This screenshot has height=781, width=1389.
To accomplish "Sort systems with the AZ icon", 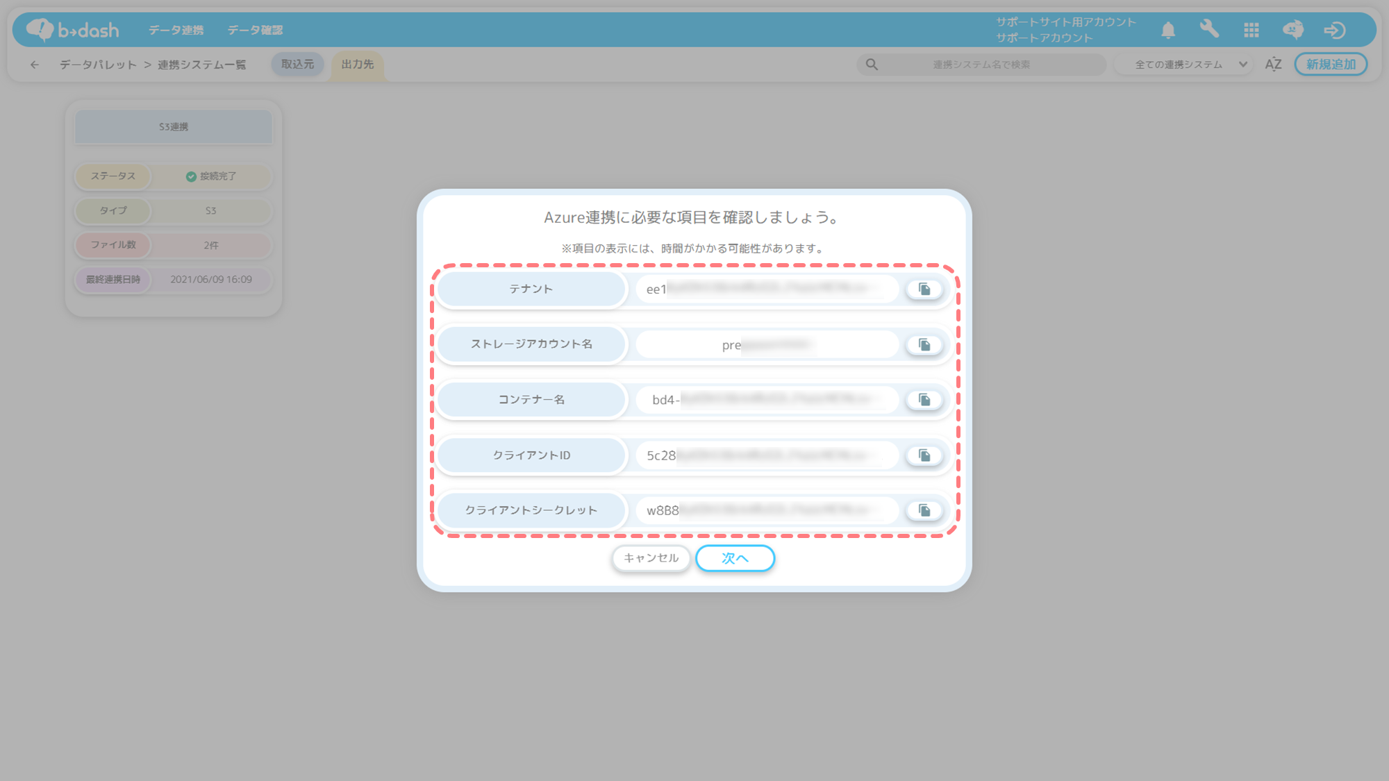I will point(1273,65).
